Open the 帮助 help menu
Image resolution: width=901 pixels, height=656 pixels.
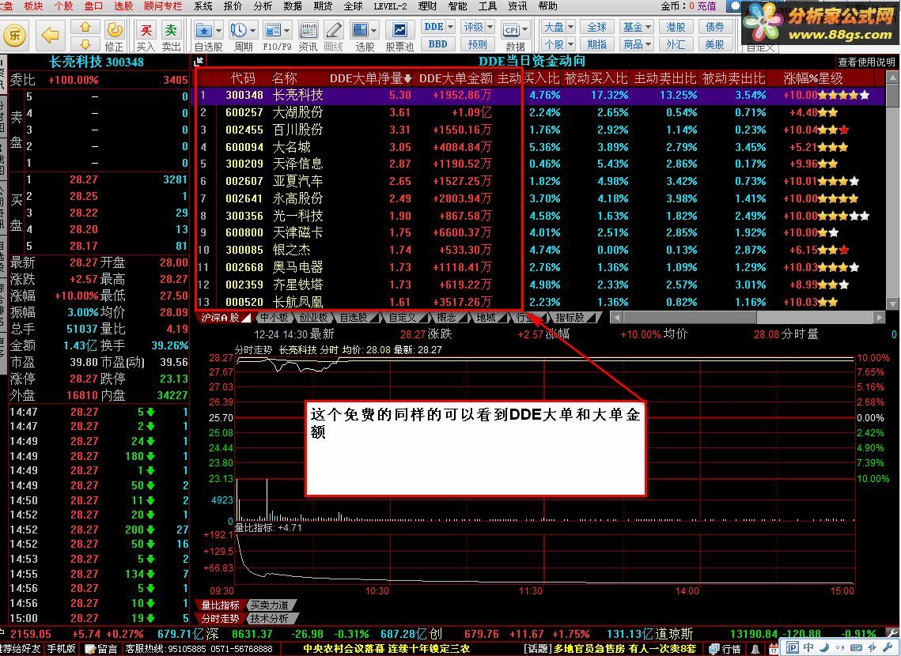pos(547,6)
